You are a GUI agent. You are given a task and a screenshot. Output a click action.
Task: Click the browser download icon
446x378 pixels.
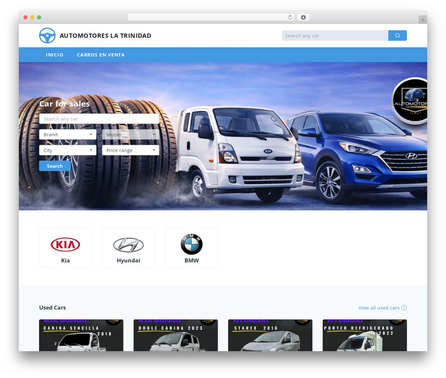coord(303,17)
